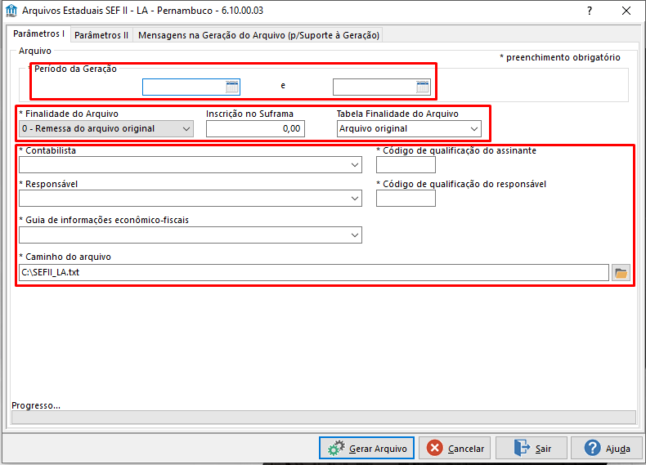This screenshot has width=646, height=465.
Task: Click the Inscrição no Suframa field
Action: point(255,129)
